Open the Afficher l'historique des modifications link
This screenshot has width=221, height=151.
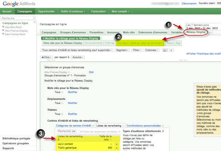pos(203,54)
